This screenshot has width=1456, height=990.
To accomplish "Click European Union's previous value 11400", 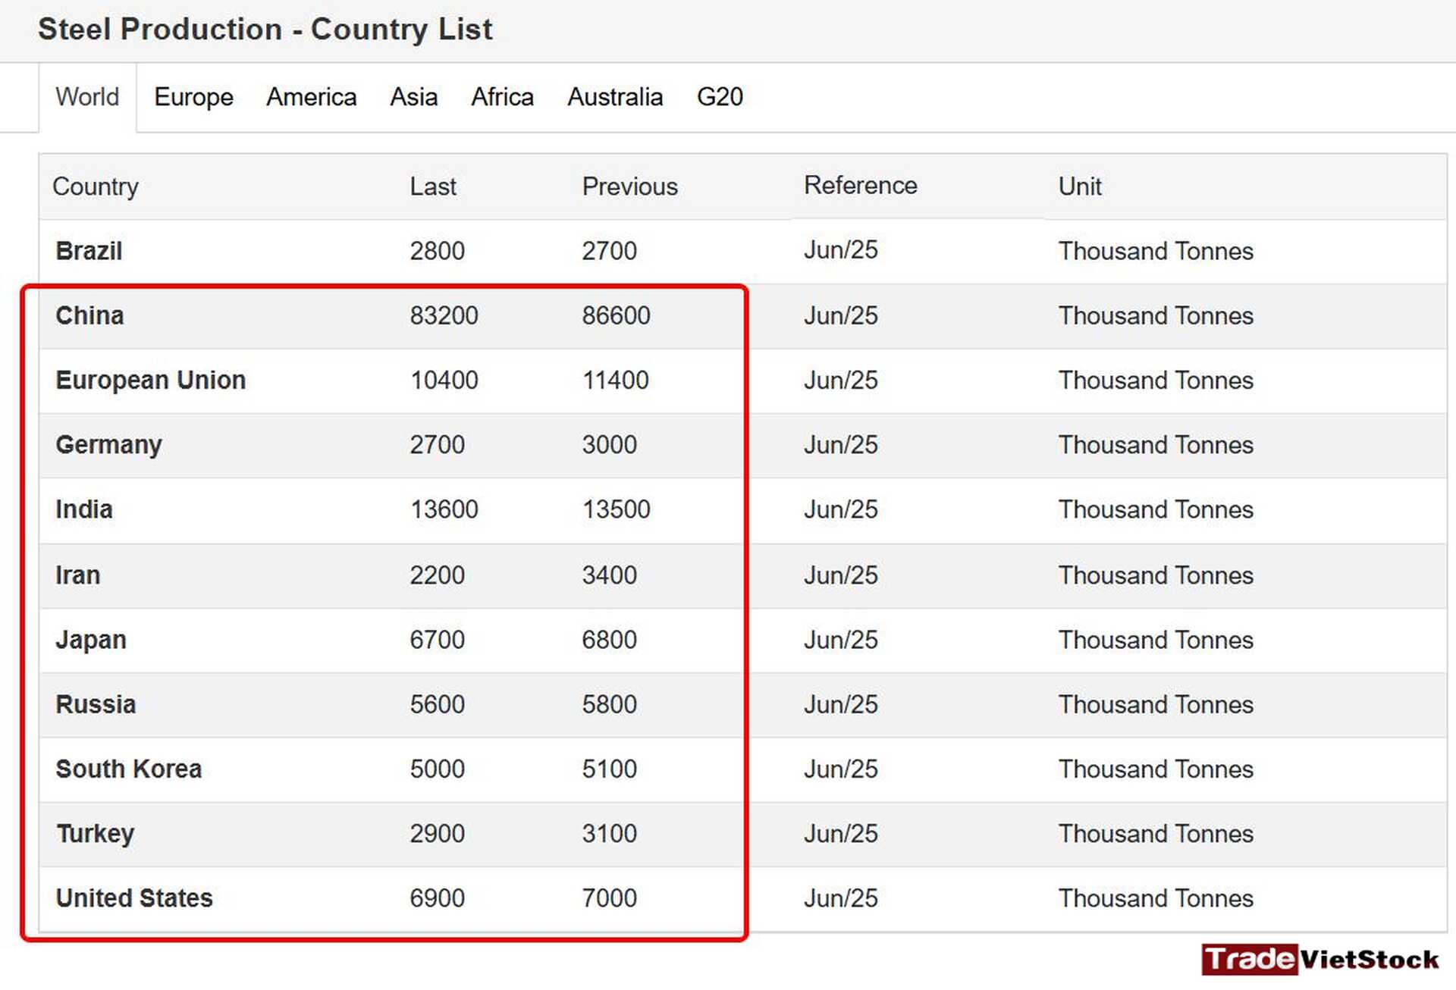I will click(x=615, y=380).
